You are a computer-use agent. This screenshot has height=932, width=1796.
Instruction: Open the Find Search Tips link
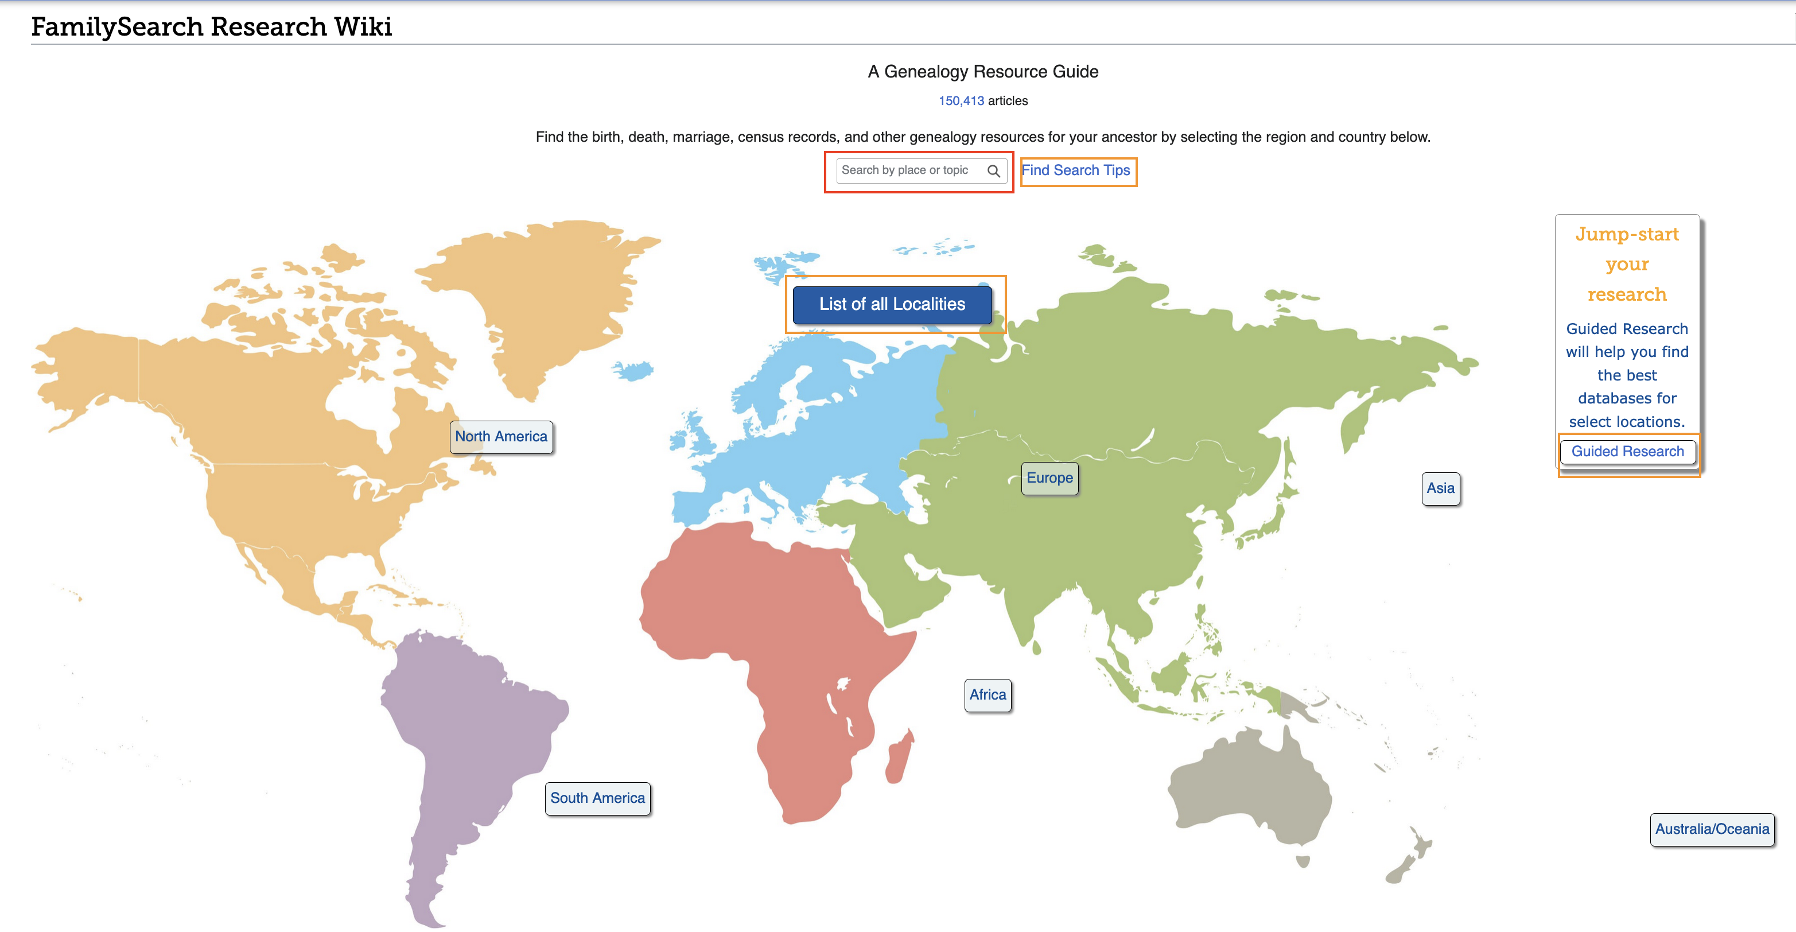[1075, 170]
